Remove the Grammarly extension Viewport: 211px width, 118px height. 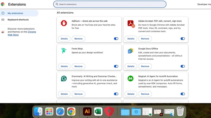[78, 94]
